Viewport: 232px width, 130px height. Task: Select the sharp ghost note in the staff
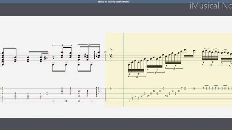click(x=46, y=58)
